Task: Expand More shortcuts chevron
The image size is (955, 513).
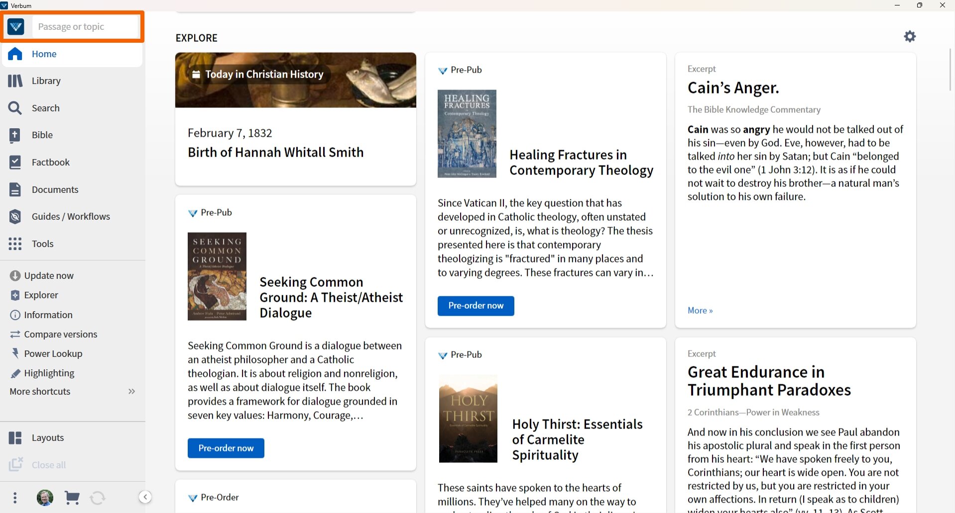Action: point(131,392)
